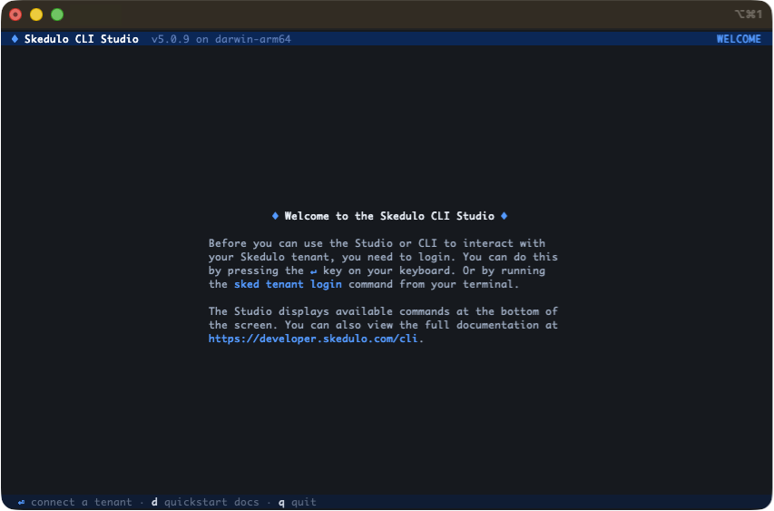Click the enter key symbol in welcome paragraph
Screen dimensions: 774x511
[313, 271]
